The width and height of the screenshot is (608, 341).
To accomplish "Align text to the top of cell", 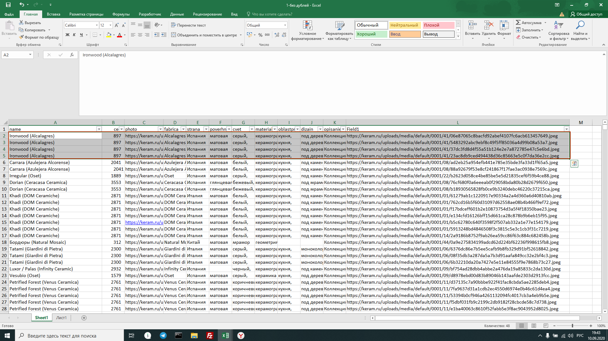I will 133,25.
